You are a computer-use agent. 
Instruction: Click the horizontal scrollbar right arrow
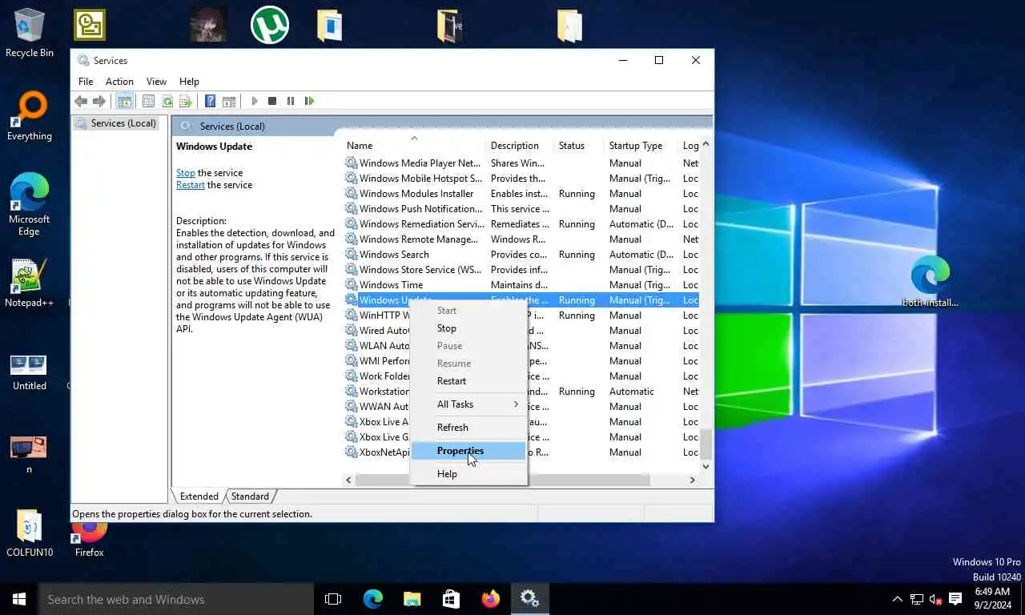692,480
